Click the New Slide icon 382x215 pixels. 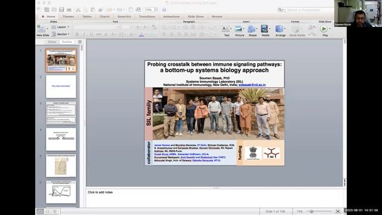coord(41,29)
